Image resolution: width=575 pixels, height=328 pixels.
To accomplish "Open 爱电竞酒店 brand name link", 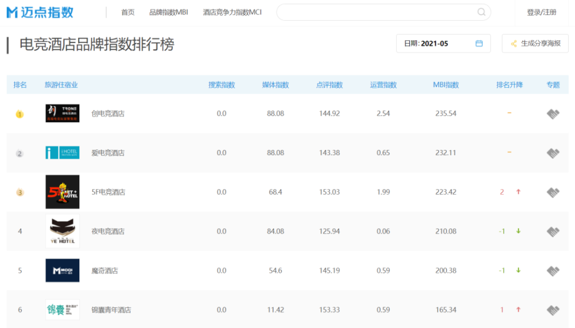I will pyautogui.click(x=108, y=153).
